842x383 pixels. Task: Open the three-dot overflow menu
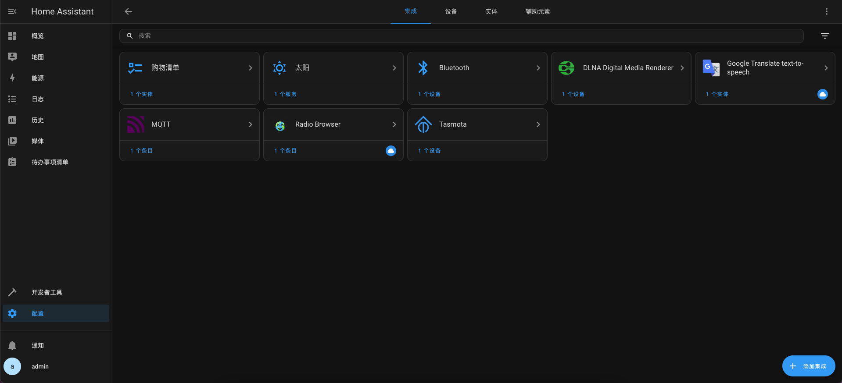pyautogui.click(x=827, y=11)
